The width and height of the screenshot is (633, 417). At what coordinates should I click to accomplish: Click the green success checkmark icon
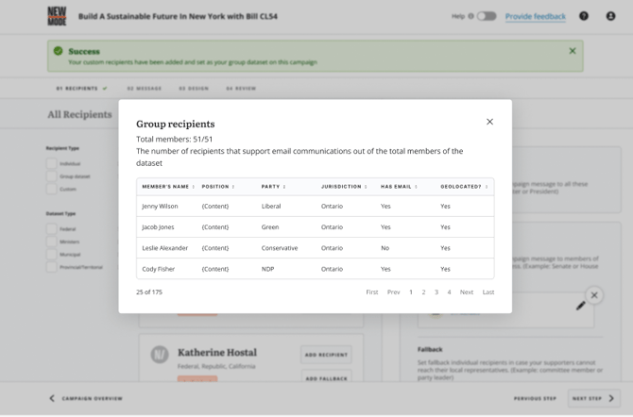tap(59, 51)
